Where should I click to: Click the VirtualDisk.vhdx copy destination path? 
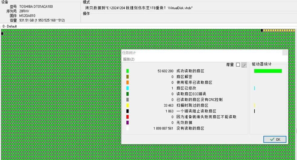click(139, 8)
